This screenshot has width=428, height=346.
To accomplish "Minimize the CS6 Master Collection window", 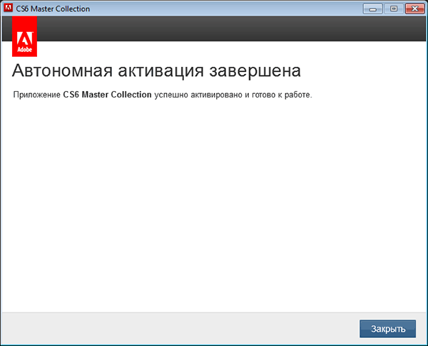I will pyautogui.click(x=373, y=9).
